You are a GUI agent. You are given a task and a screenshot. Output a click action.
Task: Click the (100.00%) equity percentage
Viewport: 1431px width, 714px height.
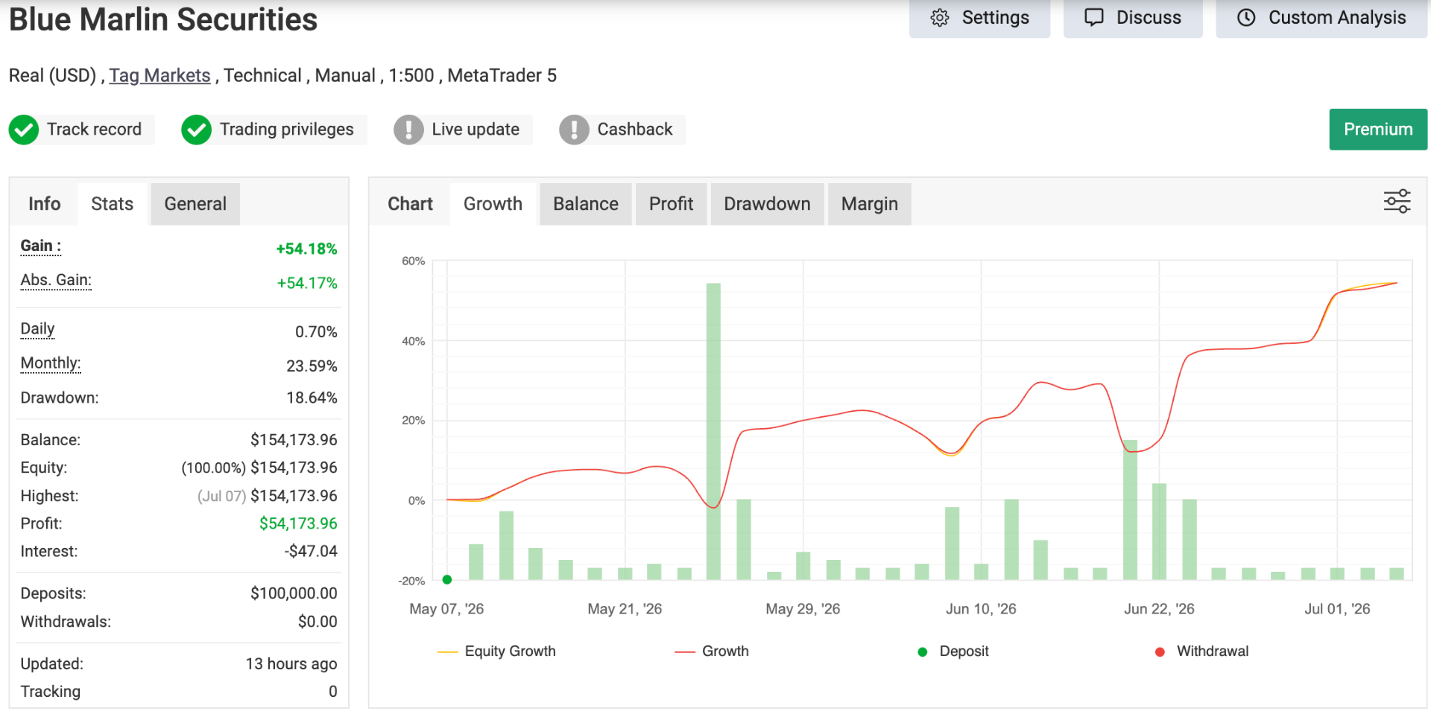(x=213, y=468)
